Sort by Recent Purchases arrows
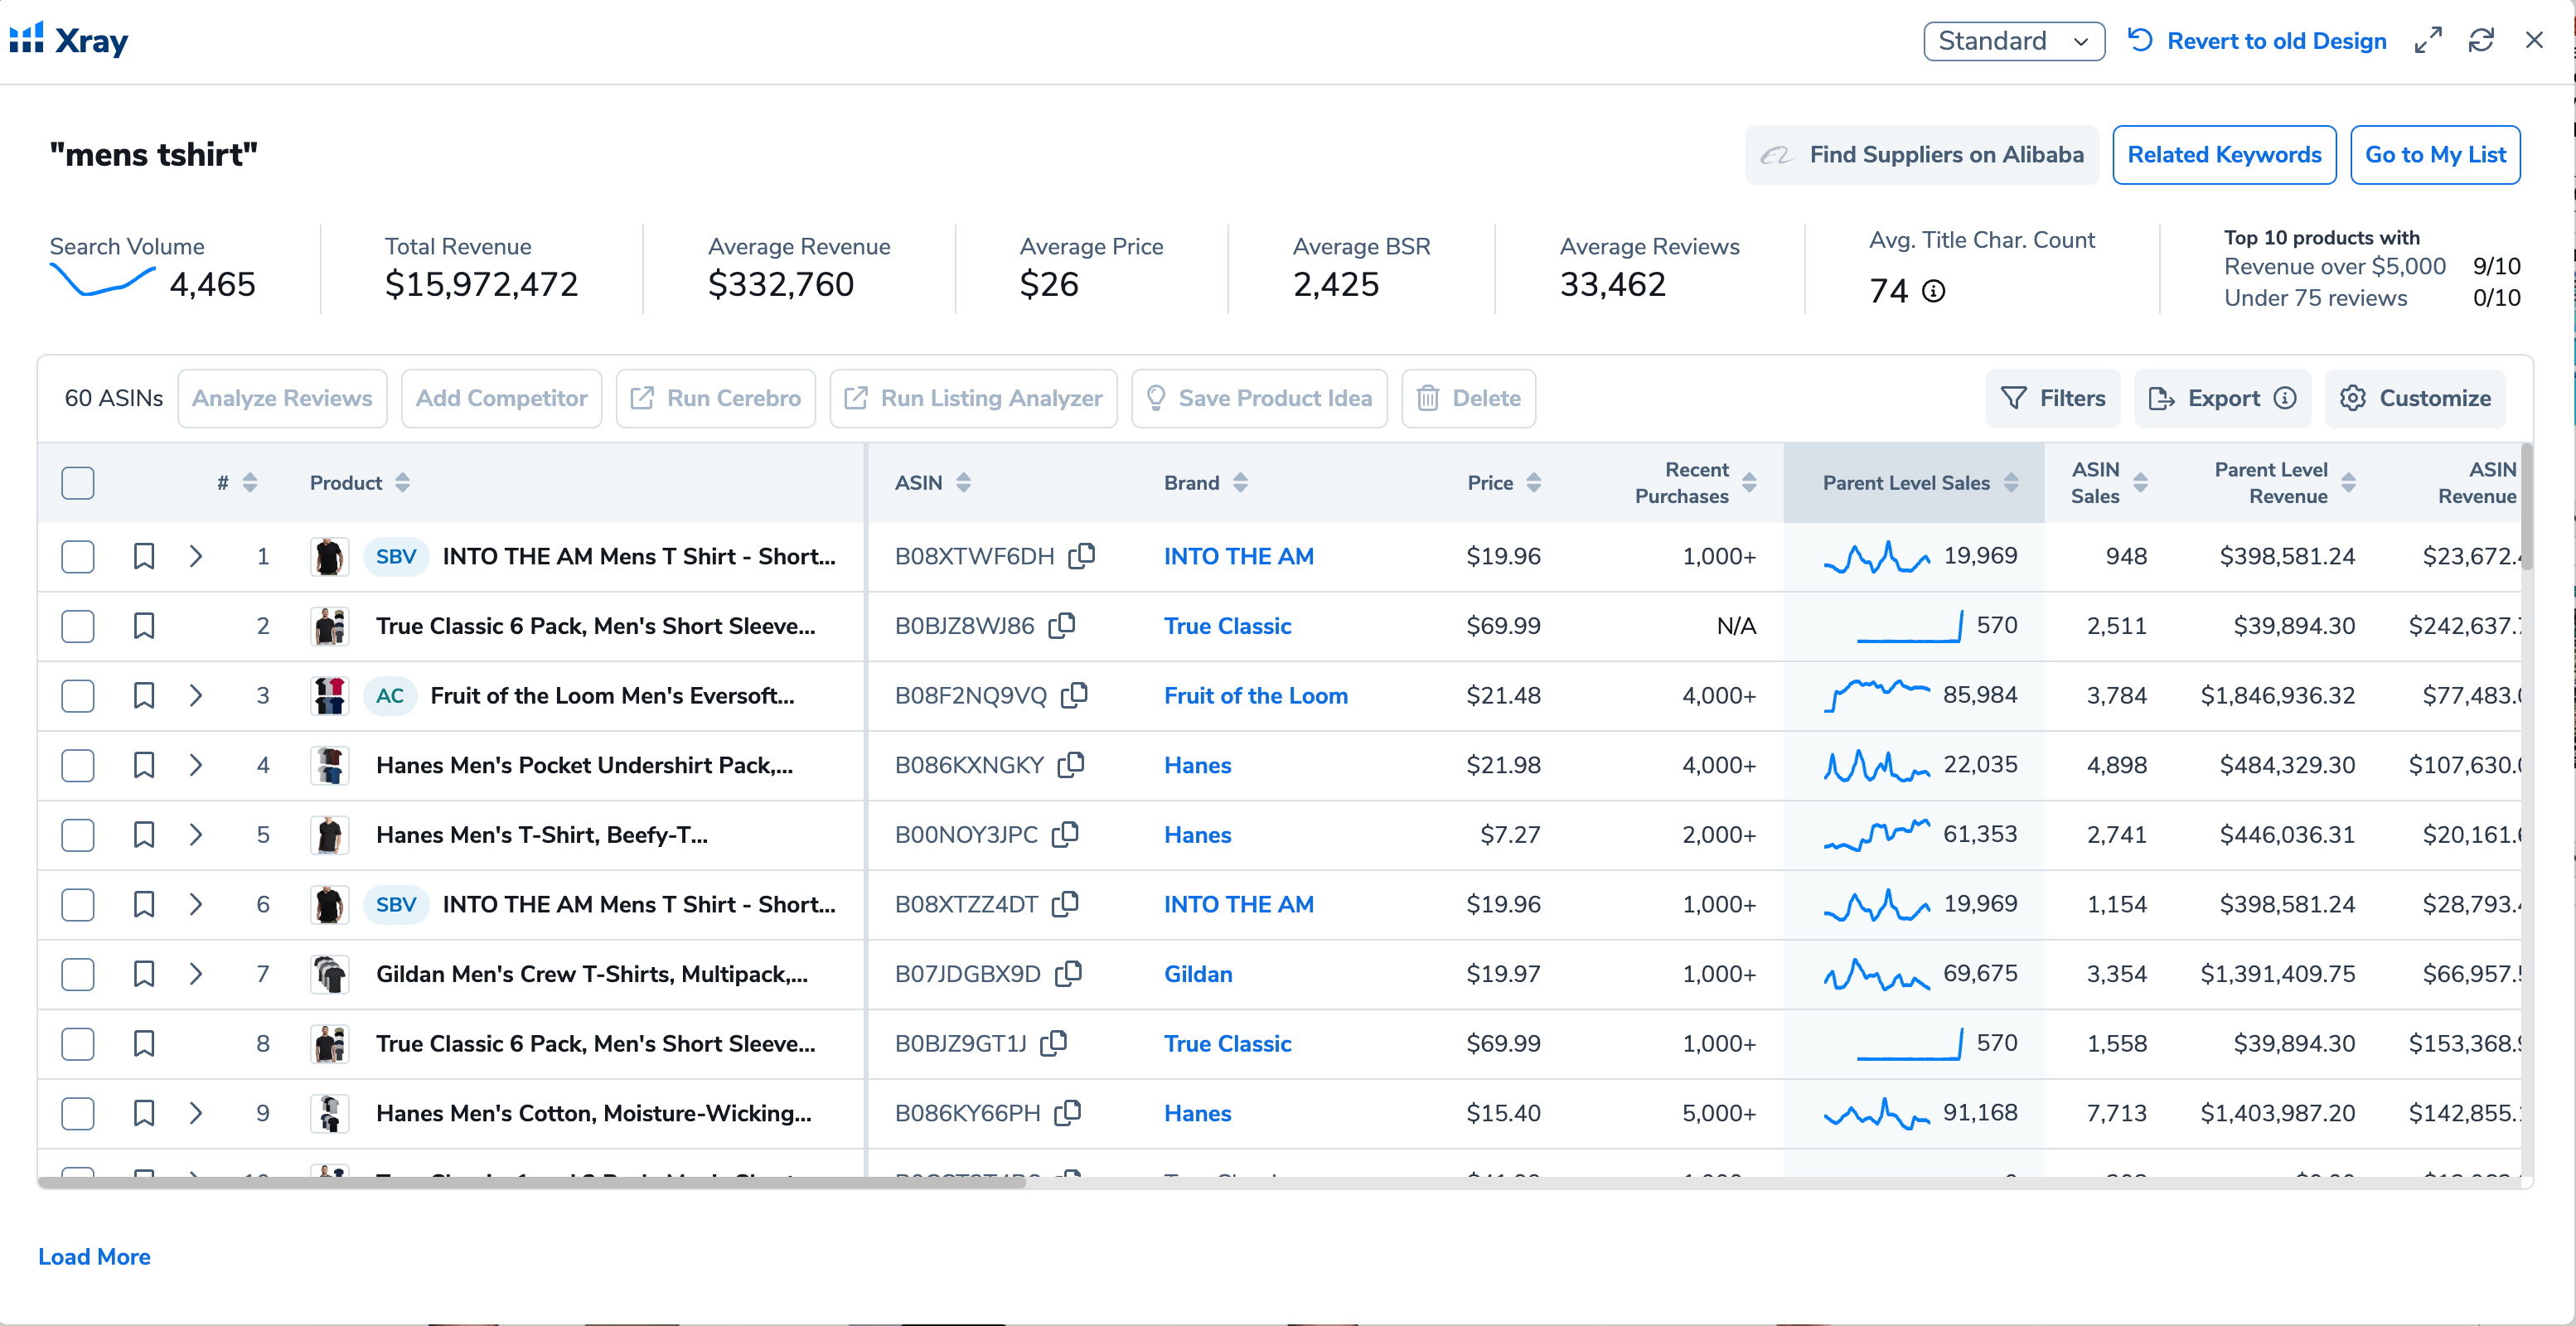The image size is (2576, 1326). tap(1749, 483)
